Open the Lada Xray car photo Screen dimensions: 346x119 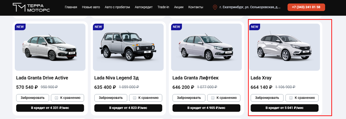pos(285,47)
